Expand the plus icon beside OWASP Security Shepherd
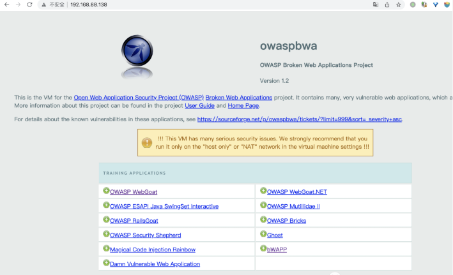The image size is (453, 275). [x=106, y=234]
